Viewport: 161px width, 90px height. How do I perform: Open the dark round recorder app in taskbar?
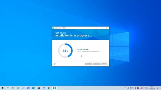click(x=39, y=88)
